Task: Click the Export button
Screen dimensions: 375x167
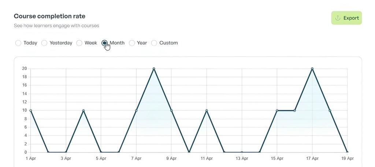Action: (x=346, y=18)
